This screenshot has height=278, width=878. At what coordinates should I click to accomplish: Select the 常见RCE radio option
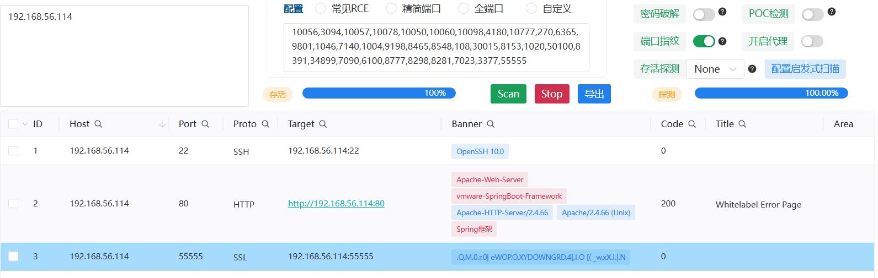(321, 8)
